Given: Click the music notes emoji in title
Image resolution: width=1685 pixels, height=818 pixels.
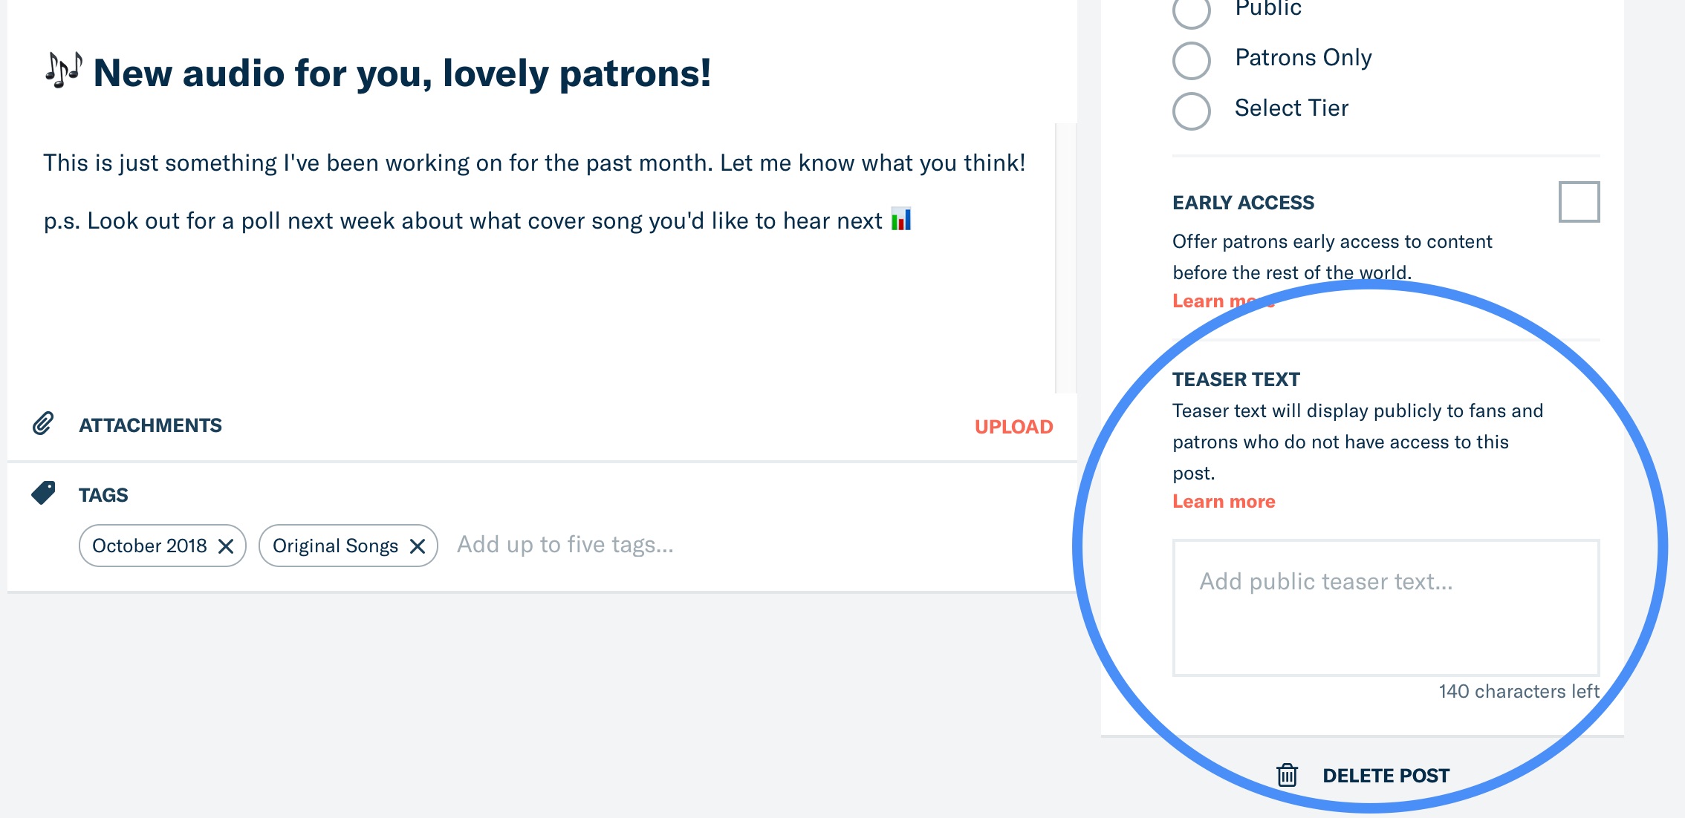Looking at the screenshot, I should [64, 71].
